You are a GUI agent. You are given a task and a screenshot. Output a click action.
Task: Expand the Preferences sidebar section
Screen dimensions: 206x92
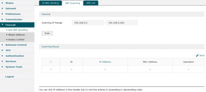pyautogui.click(x=17, y=14)
